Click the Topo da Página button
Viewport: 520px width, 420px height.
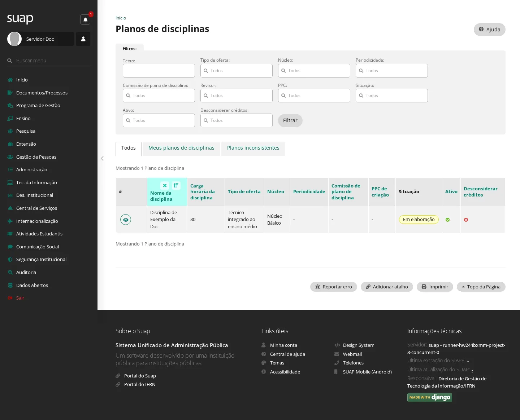coord(481,287)
